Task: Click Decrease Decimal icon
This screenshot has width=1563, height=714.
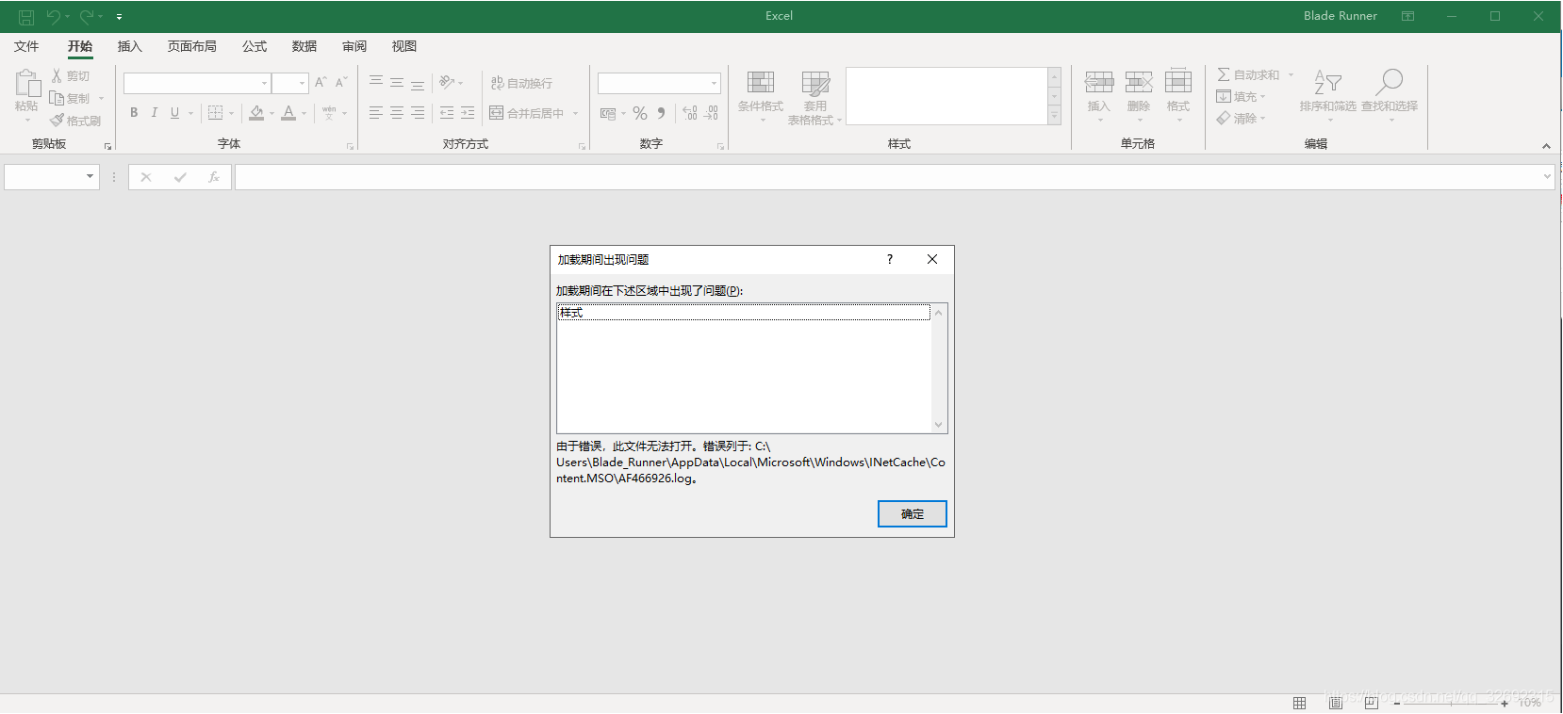Action: tap(712, 113)
